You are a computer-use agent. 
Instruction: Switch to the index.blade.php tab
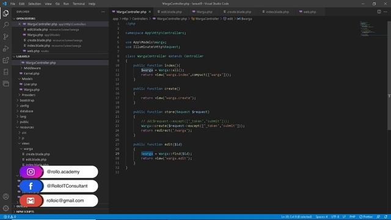pos(277,12)
